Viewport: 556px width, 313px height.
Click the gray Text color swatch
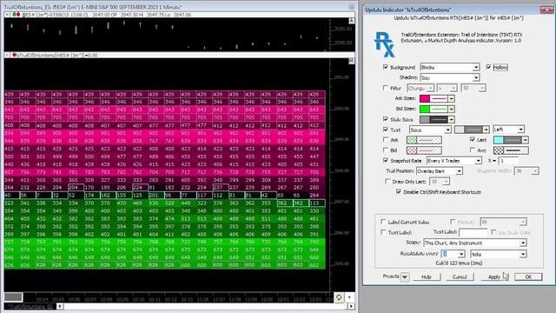(460, 130)
